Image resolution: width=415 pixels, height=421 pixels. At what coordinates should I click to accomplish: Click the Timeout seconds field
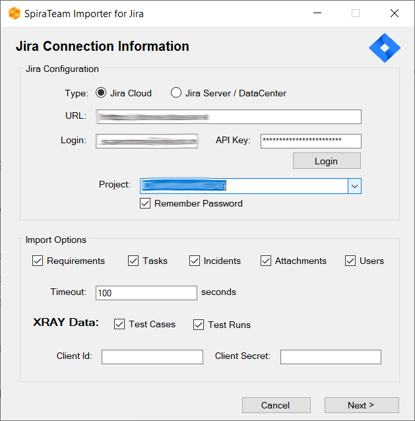pos(146,293)
